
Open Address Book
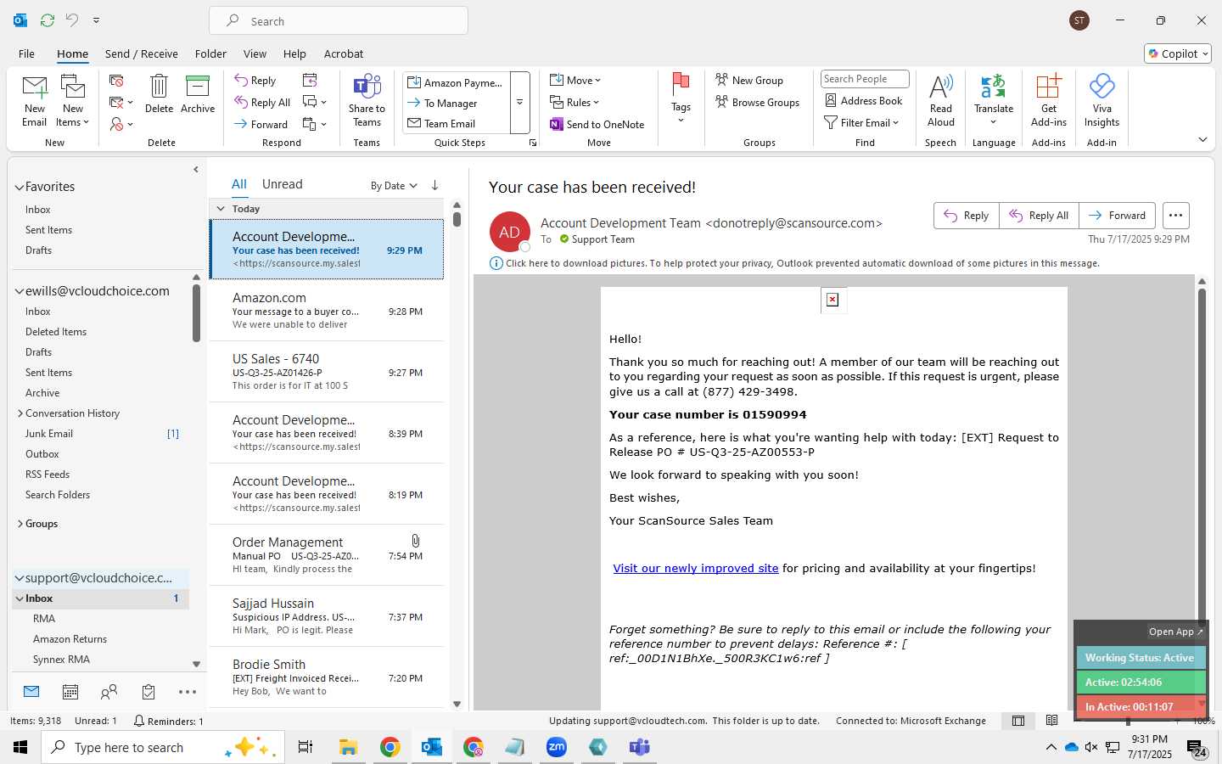(864, 100)
